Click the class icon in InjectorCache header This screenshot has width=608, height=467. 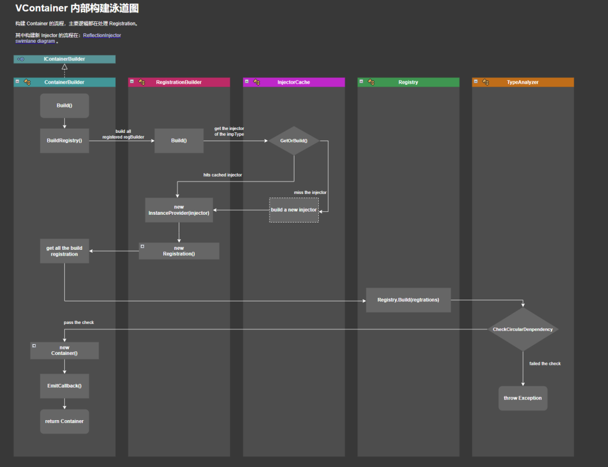[256, 82]
